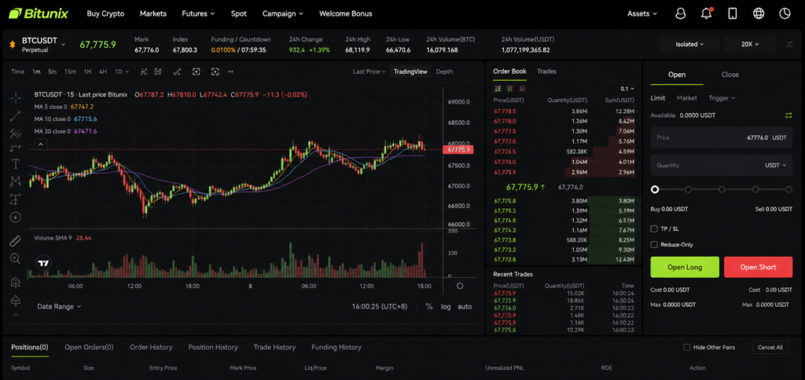Show combined buy and sell order book view
Viewport: 805px width, 380px height.
tap(497, 89)
